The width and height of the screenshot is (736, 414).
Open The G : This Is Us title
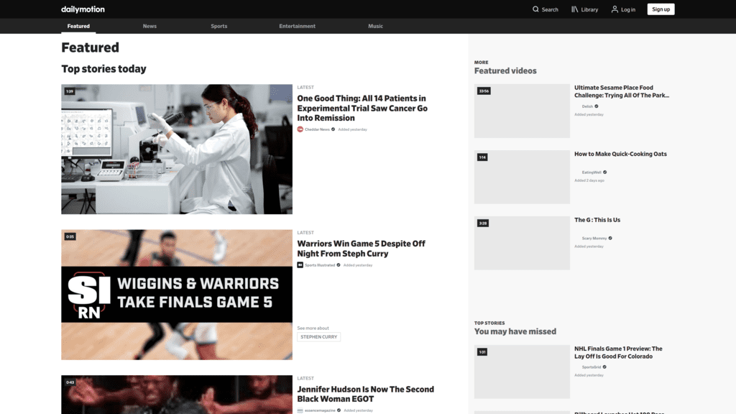(597, 220)
